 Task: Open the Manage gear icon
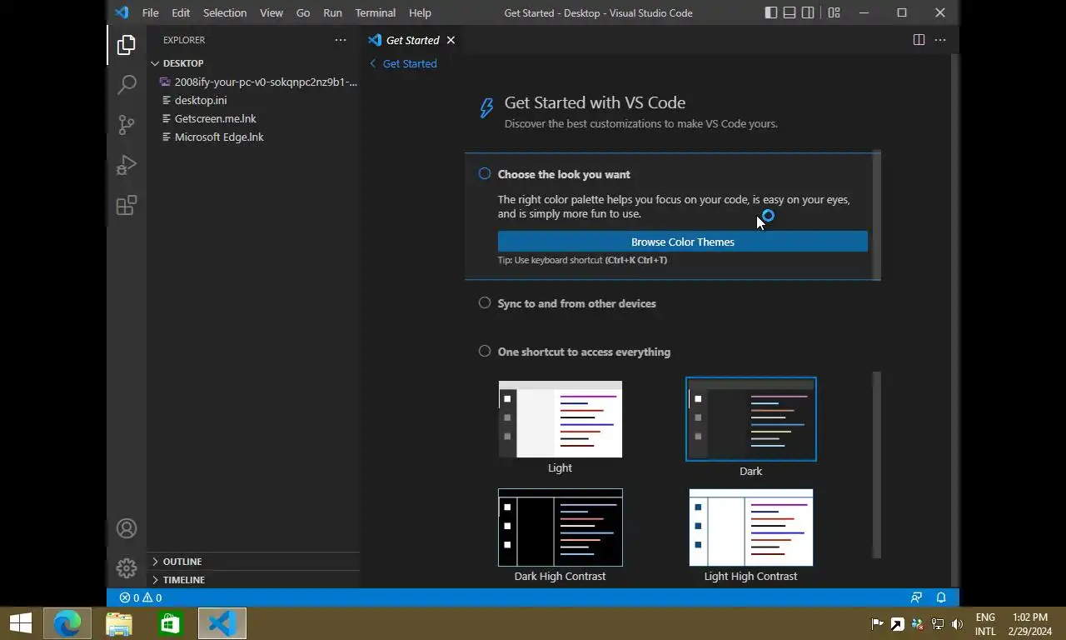pyautogui.click(x=127, y=568)
